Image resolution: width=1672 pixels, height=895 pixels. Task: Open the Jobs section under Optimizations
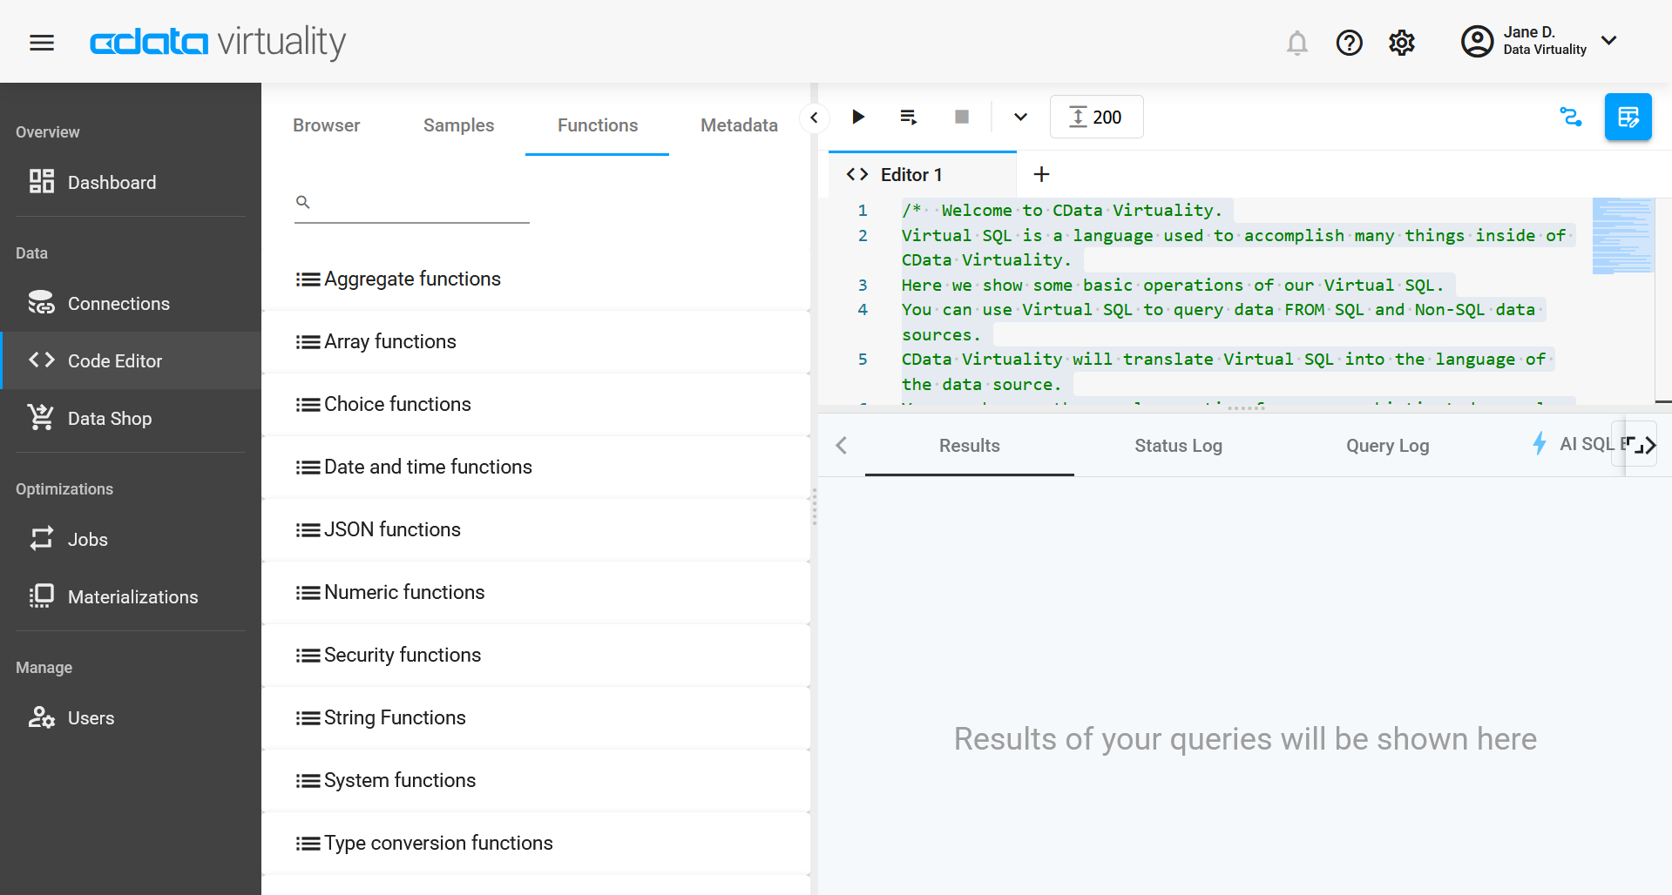(88, 539)
